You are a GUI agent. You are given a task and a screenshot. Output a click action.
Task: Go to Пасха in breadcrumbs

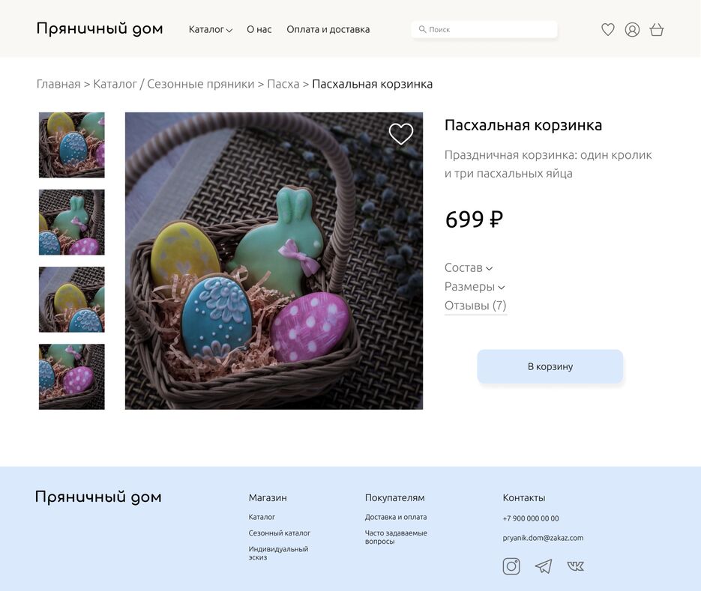click(283, 84)
